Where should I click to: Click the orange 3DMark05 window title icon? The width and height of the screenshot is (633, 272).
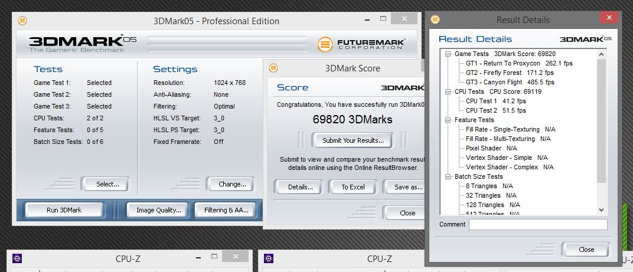pos(22,21)
